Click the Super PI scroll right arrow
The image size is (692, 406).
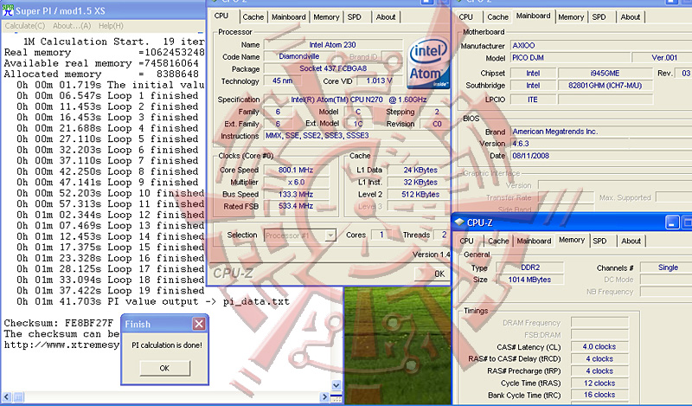pos(324,396)
